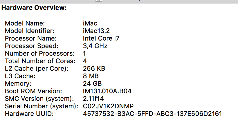
Task: Click the Hardware UUID label
Action: 29,114
